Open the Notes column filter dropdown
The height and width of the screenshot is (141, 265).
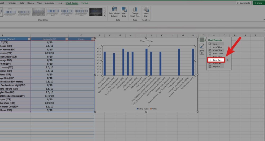(92, 39)
